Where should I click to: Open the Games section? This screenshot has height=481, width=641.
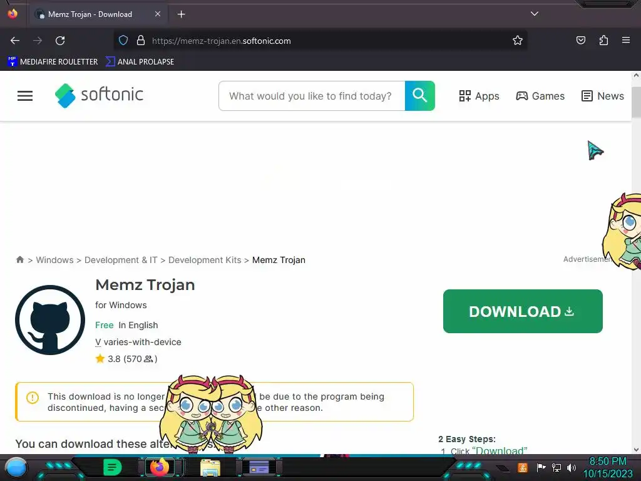[540, 96]
